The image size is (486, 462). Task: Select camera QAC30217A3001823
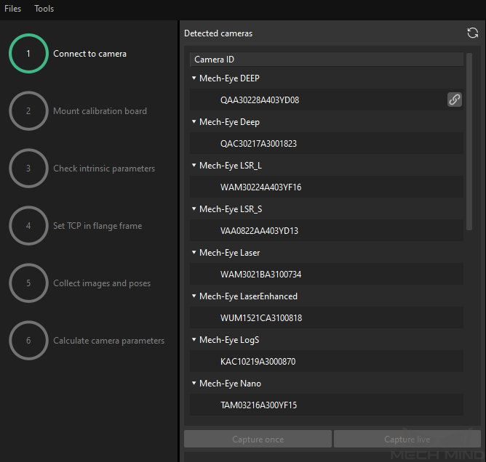(327, 144)
